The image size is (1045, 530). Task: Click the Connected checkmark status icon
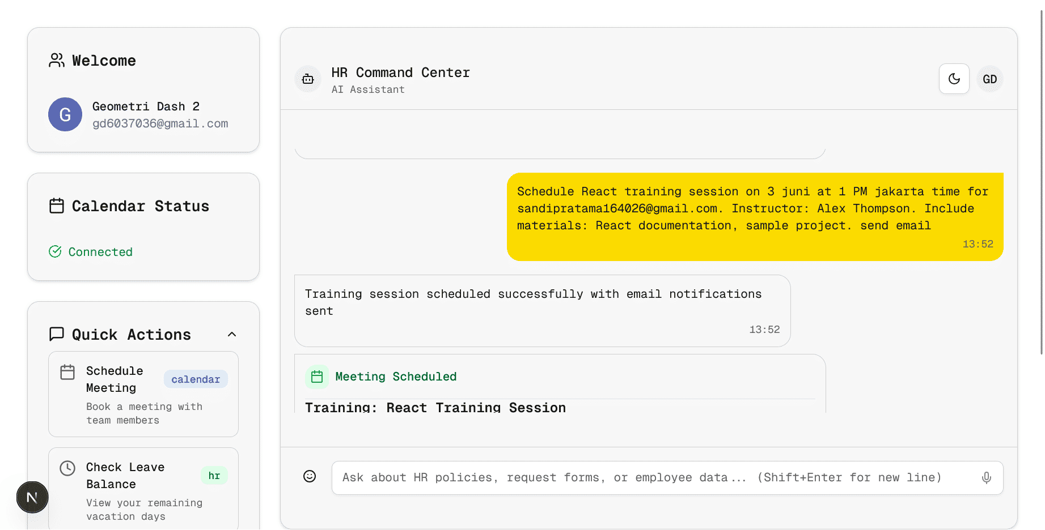coord(55,251)
